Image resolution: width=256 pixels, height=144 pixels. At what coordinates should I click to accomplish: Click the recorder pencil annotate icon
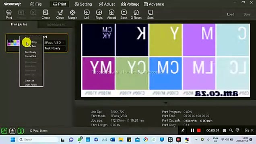pyautogui.click(x=182, y=130)
